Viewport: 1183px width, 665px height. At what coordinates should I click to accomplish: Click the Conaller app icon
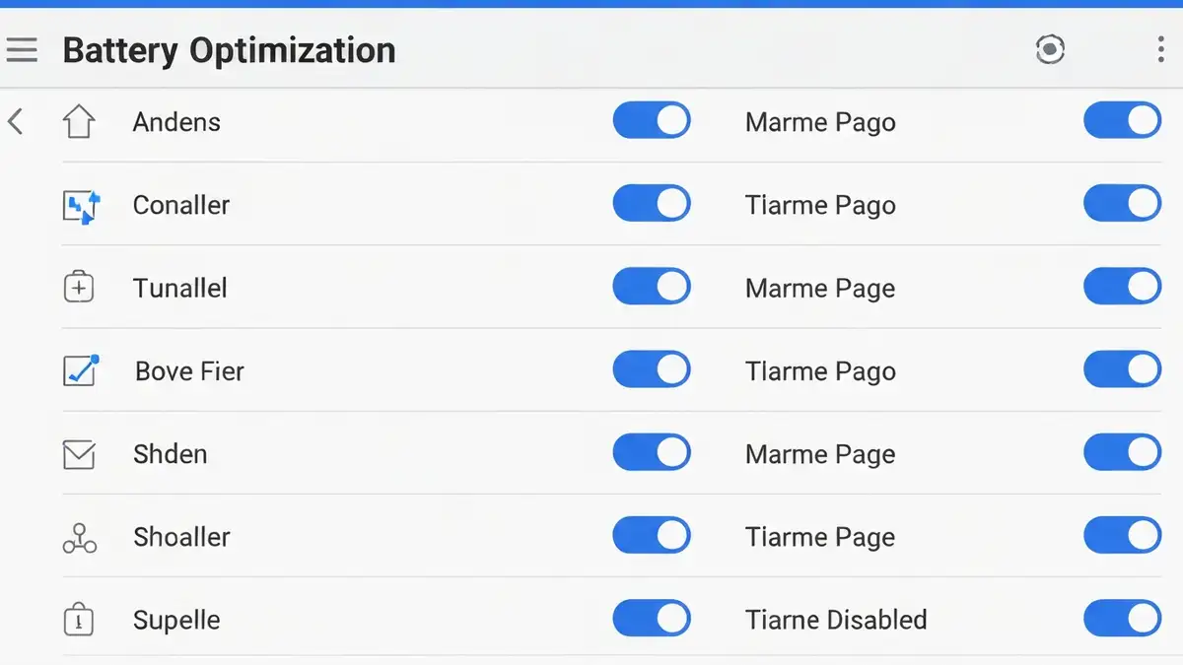[81, 206]
